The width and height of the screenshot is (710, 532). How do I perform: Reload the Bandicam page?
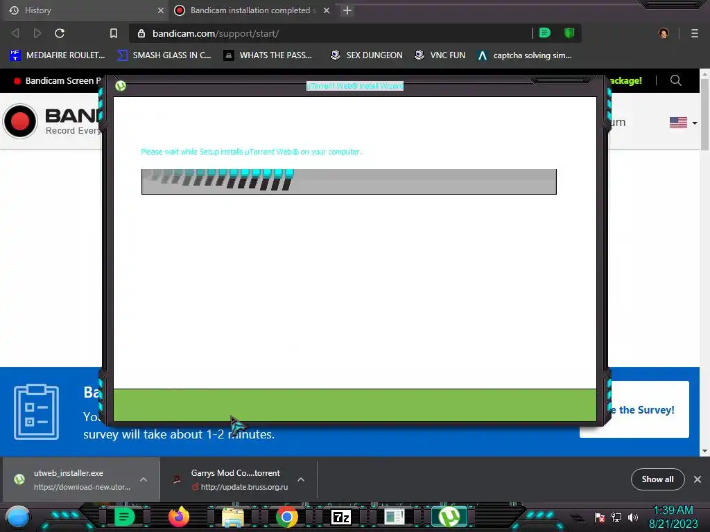click(x=60, y=33)
